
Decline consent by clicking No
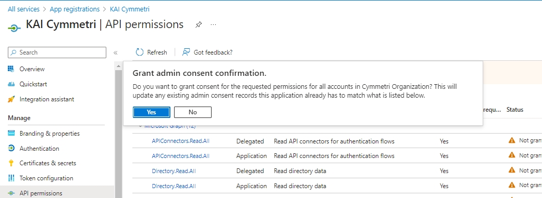(x=193, y=112)
